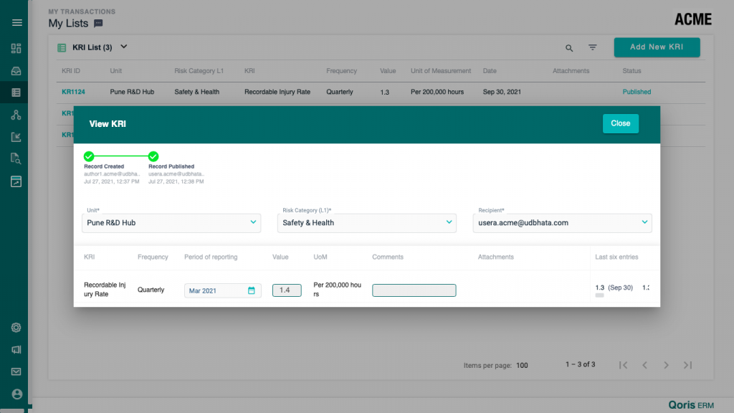Close the View KRI dialog
Screen dimensions: 734x413
(x=620, y=123)
